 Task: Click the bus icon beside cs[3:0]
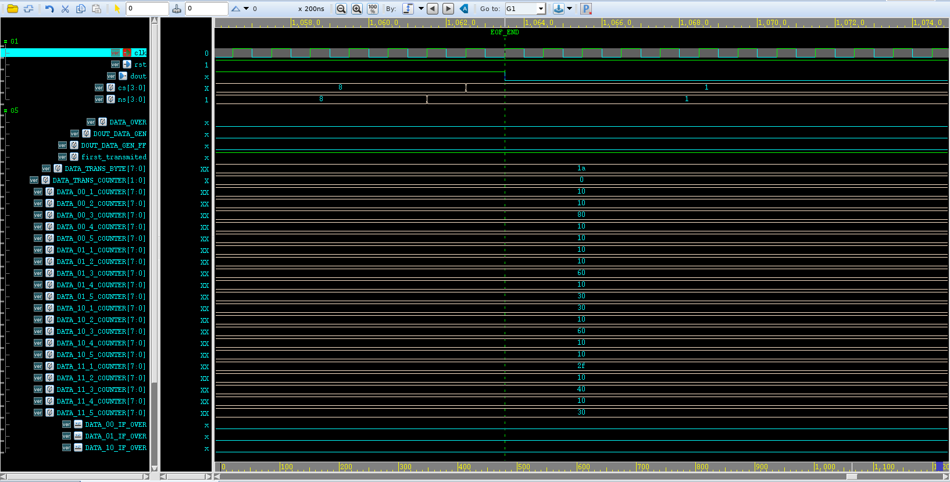click(x=110, y=88)
